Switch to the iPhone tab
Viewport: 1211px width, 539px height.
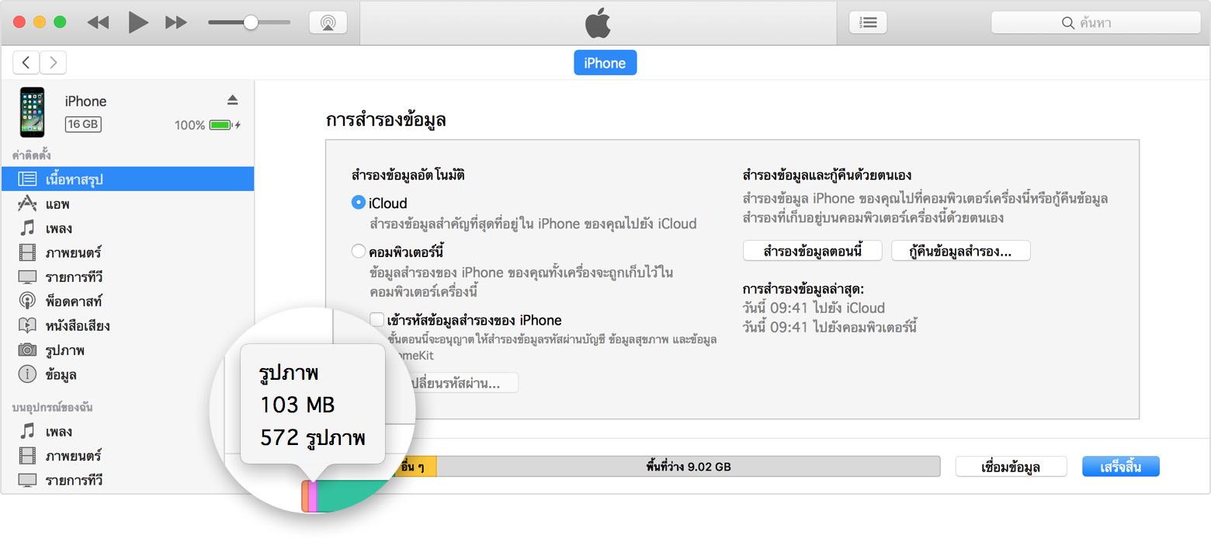(605, 63)
